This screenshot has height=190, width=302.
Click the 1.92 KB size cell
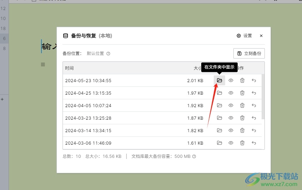tap(195, 105)
